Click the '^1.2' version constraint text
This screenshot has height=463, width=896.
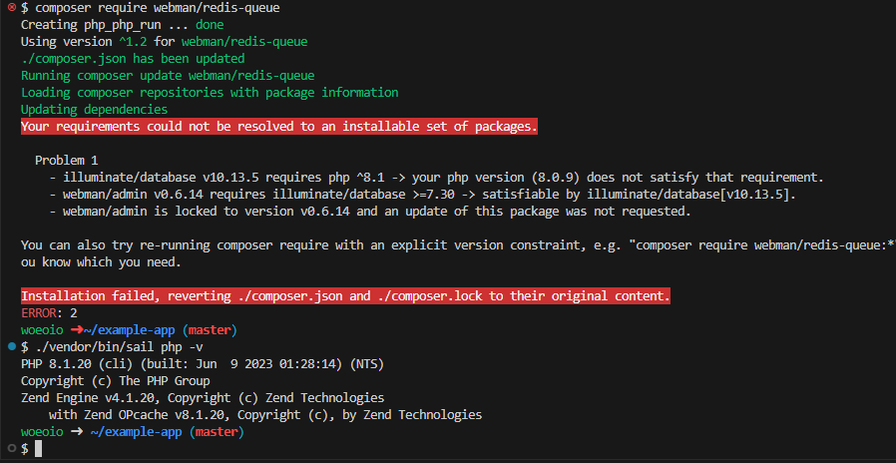[x=133, y=42]
